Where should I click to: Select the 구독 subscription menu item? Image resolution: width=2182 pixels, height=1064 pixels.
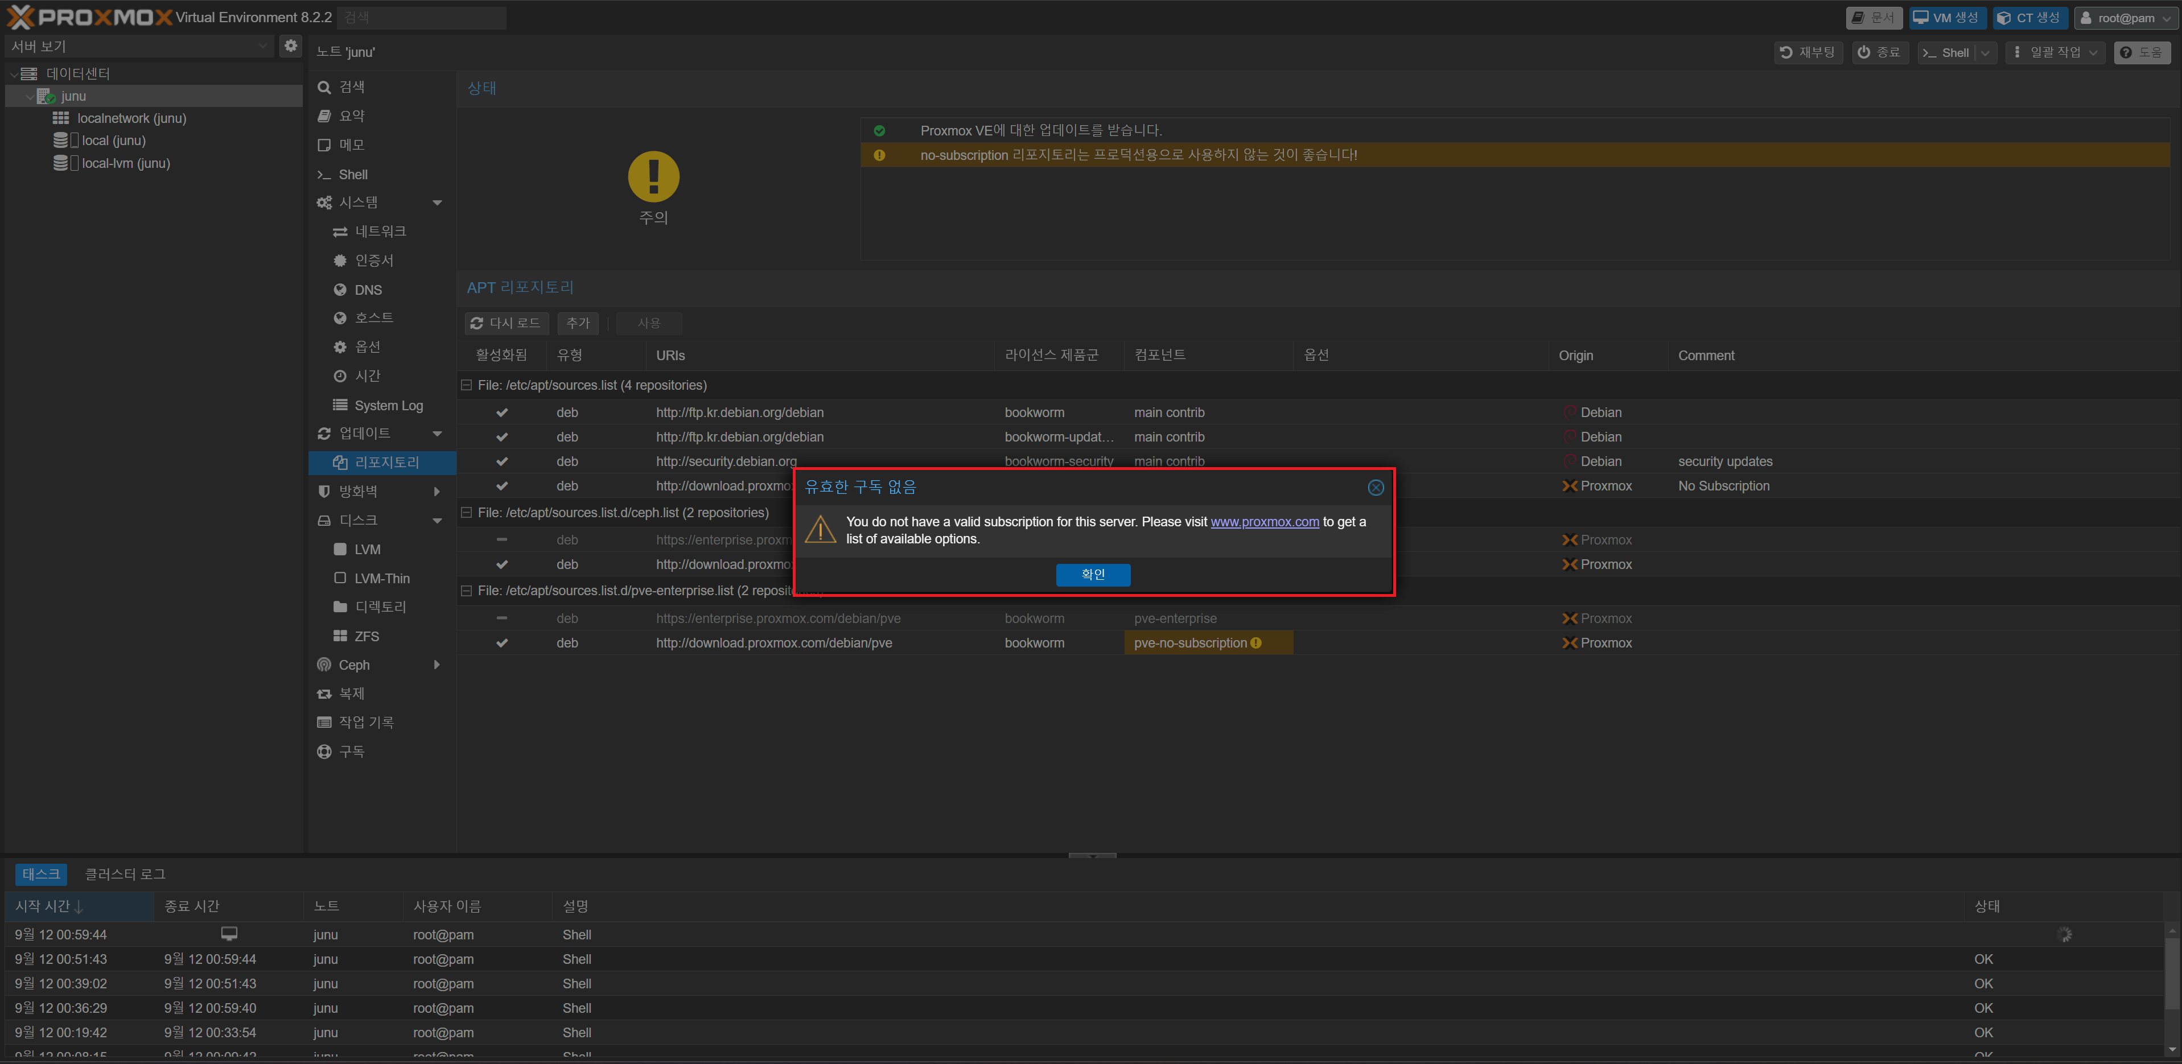(x=352, y=752)
